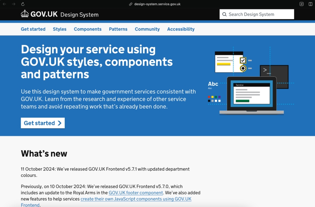This screenshot has height=207, width=315.
Task: Click the browser back arrow
Action: click(x=5, y=4)
